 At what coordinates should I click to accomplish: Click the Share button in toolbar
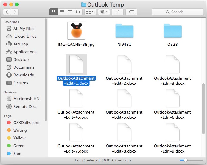(x=118, y=12)
